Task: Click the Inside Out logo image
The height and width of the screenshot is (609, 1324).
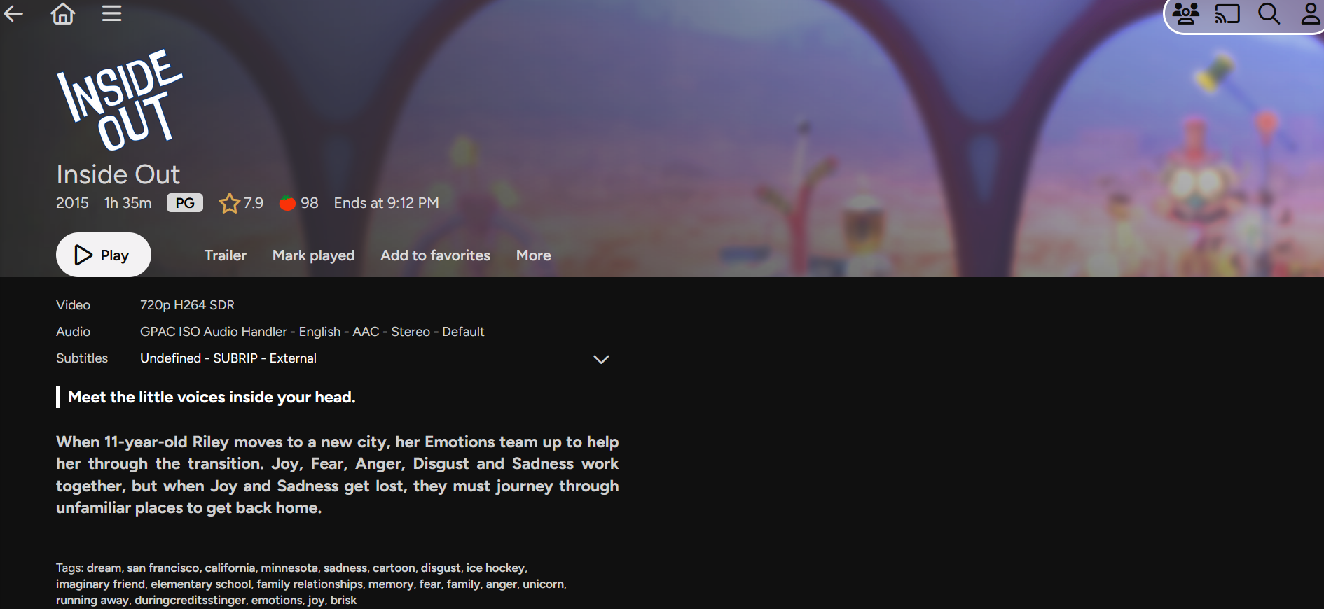Action: click(x=119, y=99)
